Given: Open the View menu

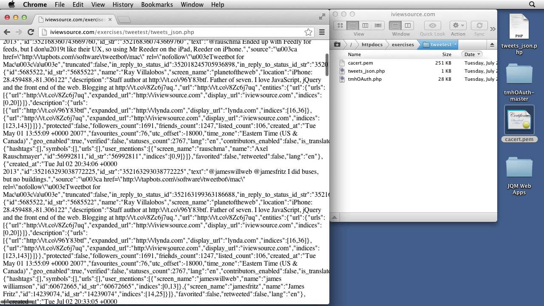Looking at the screenshot, I should click(x=98, y=5).
